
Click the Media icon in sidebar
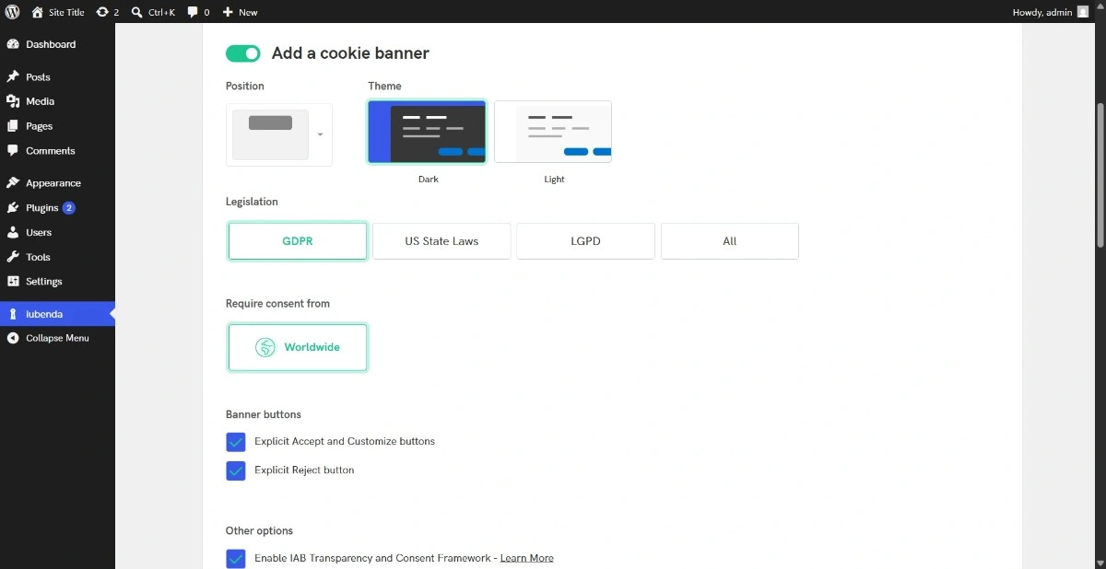pyautogui.click(x=13, y=101)
